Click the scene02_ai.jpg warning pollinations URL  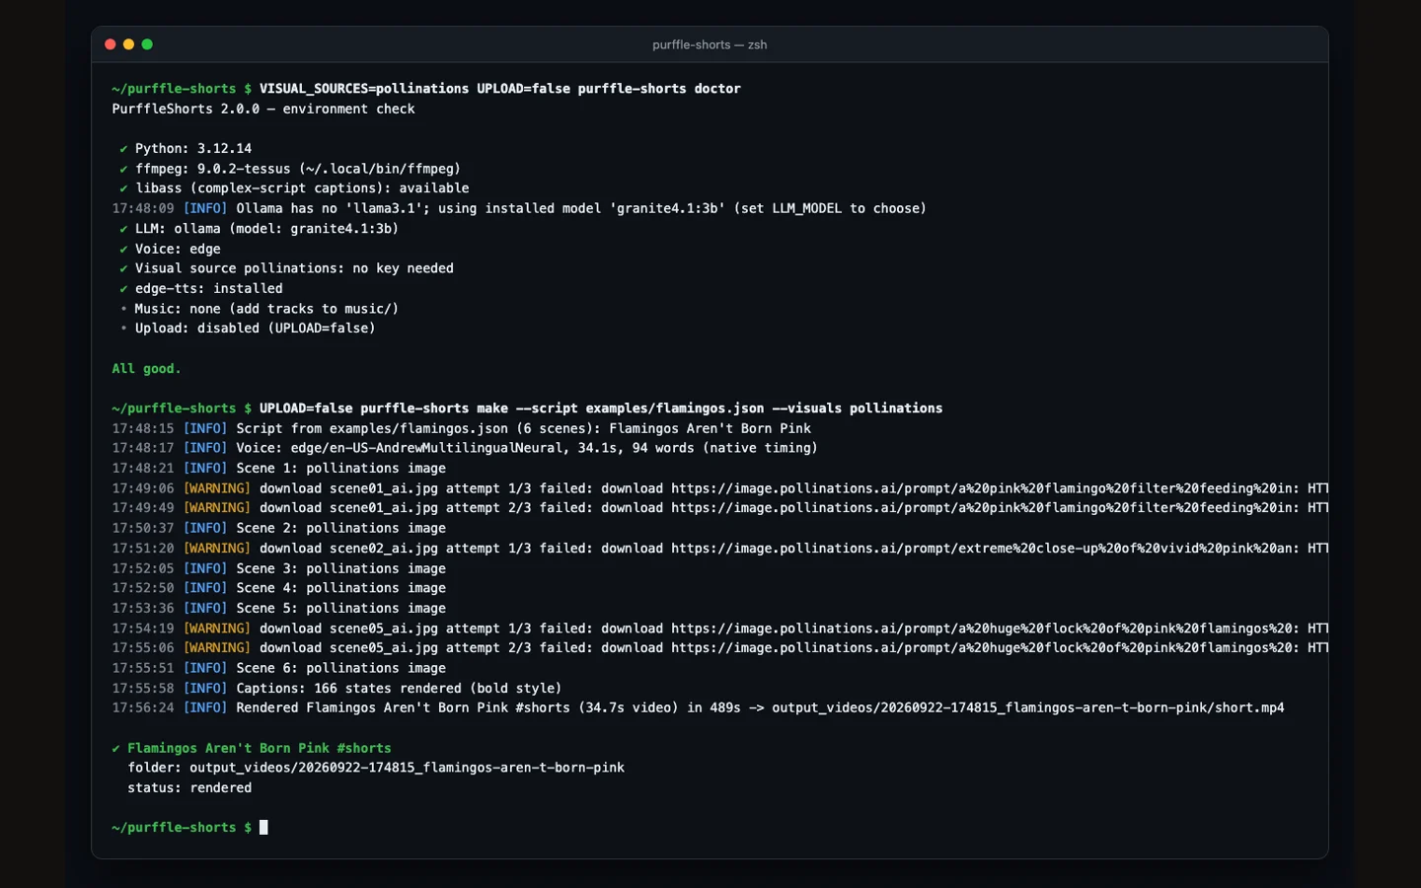(x=985, y=549)
